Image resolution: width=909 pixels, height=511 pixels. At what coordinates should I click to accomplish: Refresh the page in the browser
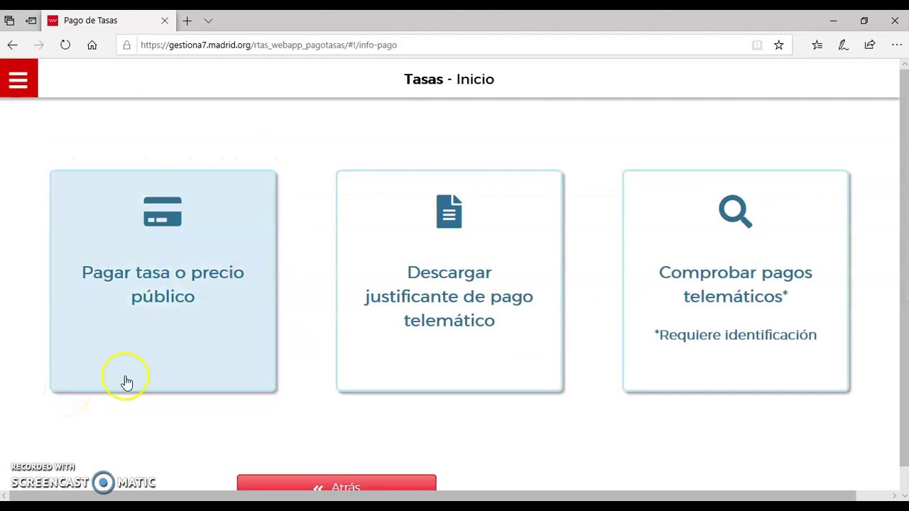click(65, 45)
